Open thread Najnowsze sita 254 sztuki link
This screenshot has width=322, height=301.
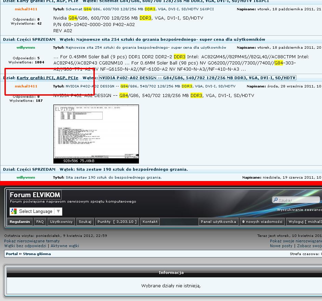click(x=171, y=39)
